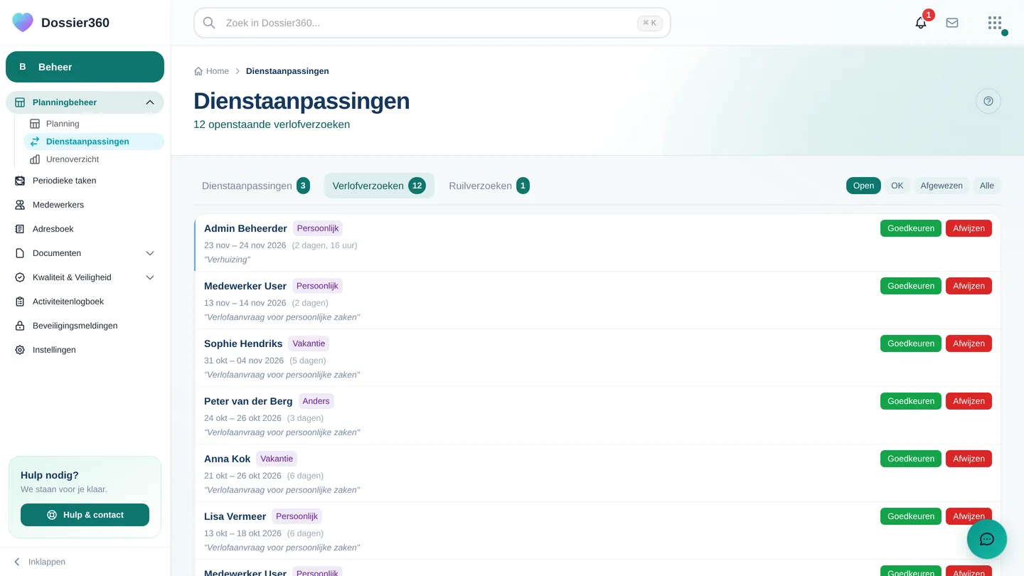Click the Hulp & contact button
Image resolution: width=1024 pixels, height=576 pixels.
coord(85,515)
